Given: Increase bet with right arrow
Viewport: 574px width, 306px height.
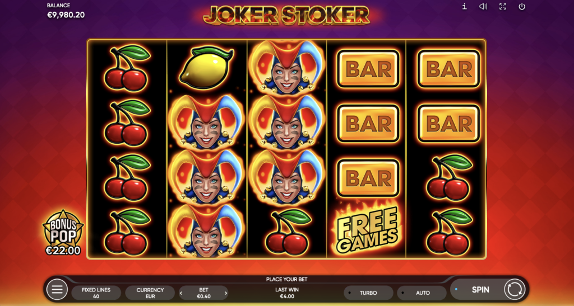Looking at the screenshot, I should click(226, 293).
